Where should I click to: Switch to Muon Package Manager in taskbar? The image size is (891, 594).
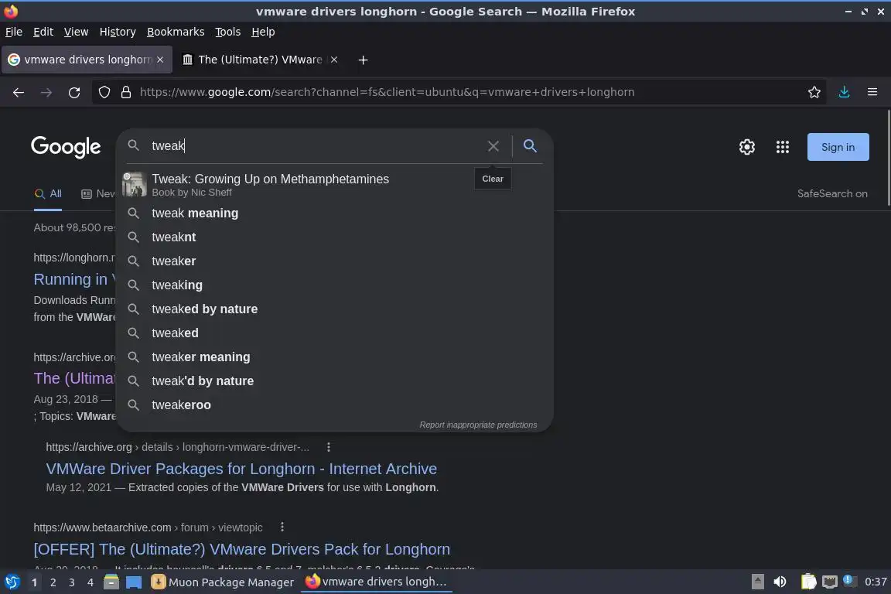(x=223, y=582)
